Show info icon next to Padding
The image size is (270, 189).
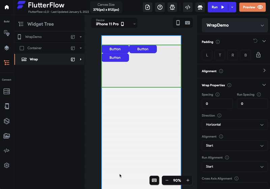coord(218,42)
